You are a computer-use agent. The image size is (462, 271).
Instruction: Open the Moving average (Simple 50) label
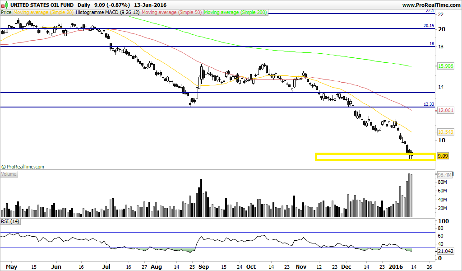tap(172, 12)
